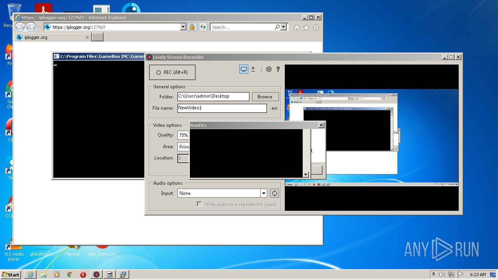Launch Chrome from taskbar
This screenshot has height=280, width=498.
click(70, 275)
